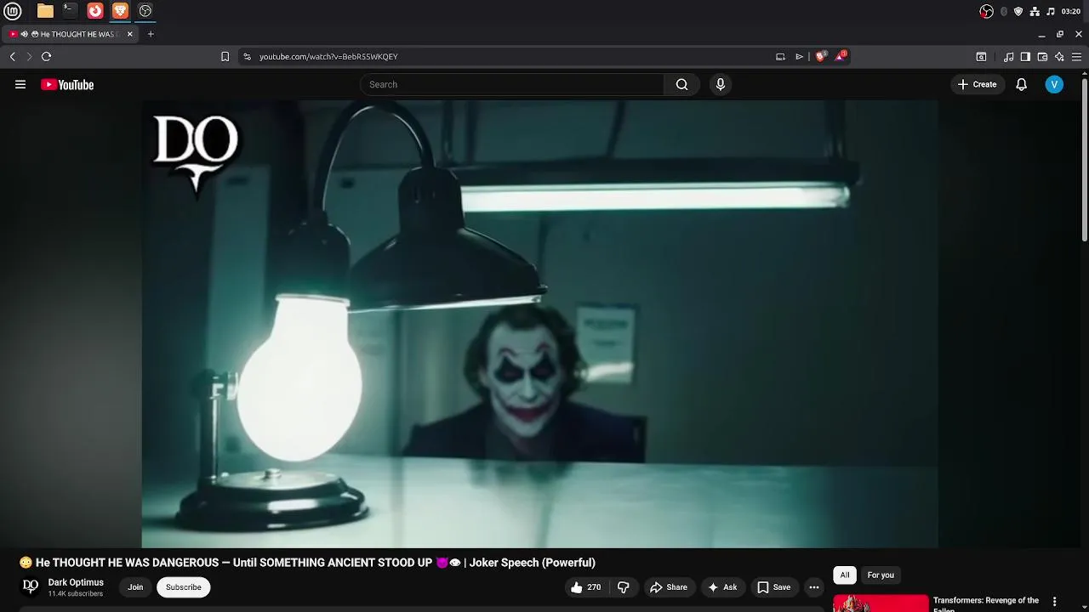1089x612 pixels.
Task: View site information icon in address bar
Action: click(247, 57)
